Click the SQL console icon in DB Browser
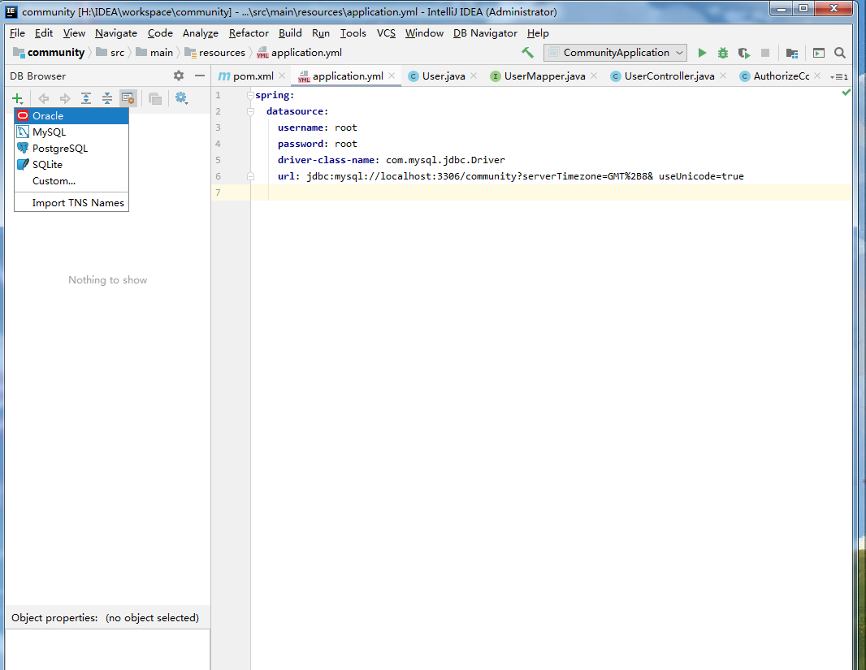The height and width of the screenshot is (670, 866). click(155, 99)
